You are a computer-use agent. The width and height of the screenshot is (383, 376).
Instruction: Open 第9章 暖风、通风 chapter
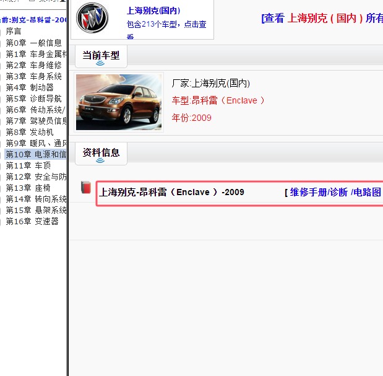pos(36,143)
